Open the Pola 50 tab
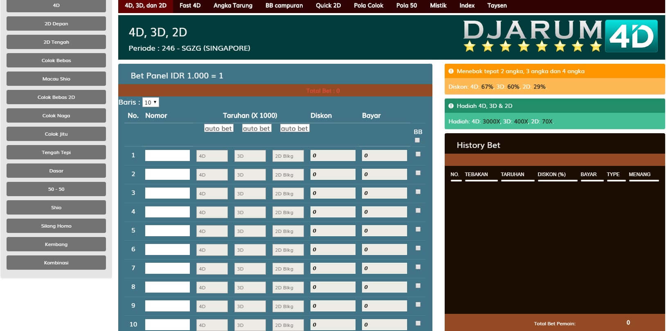 (407, 6)
